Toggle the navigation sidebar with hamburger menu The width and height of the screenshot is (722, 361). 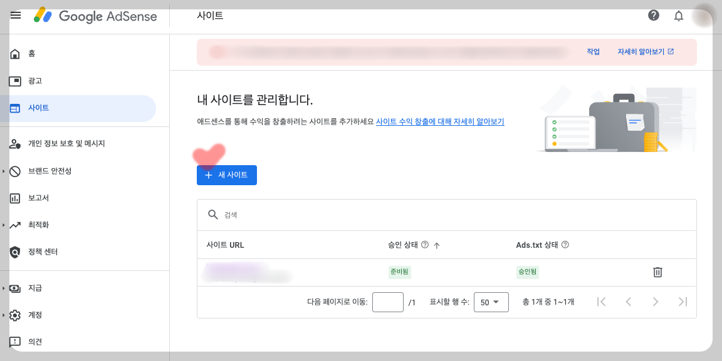(x=16, y=16)
